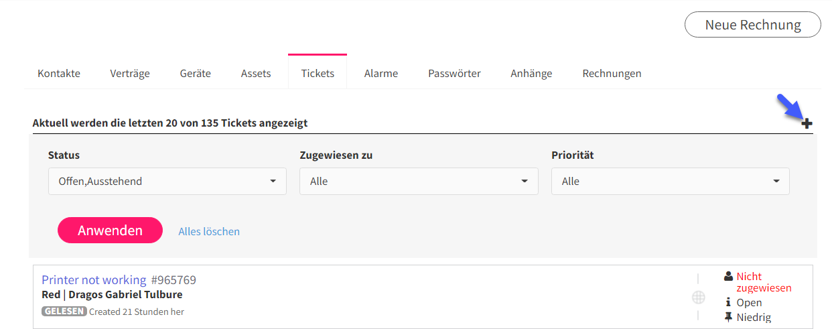
Task: Click the plus icon to add a ticket
Action: click(807, 123)
